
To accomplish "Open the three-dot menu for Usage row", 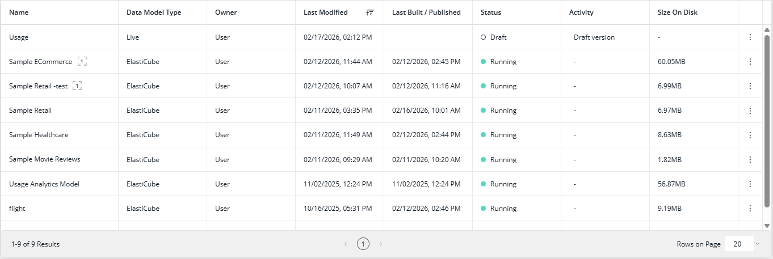I will (x=750, y=37).
